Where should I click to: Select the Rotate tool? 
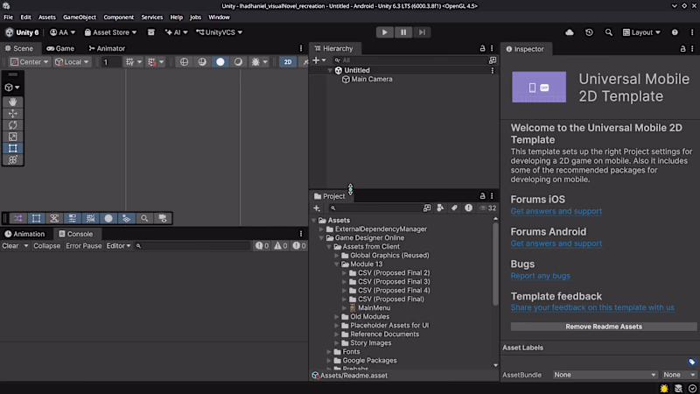pyautogui.click(x=12, y=125)
